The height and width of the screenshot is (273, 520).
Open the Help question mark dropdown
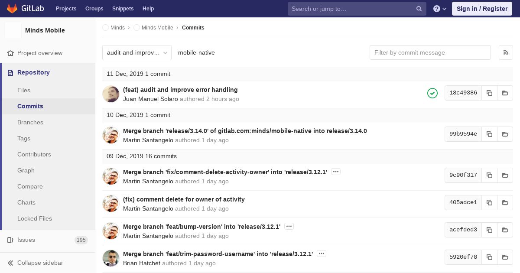(440, 9)
